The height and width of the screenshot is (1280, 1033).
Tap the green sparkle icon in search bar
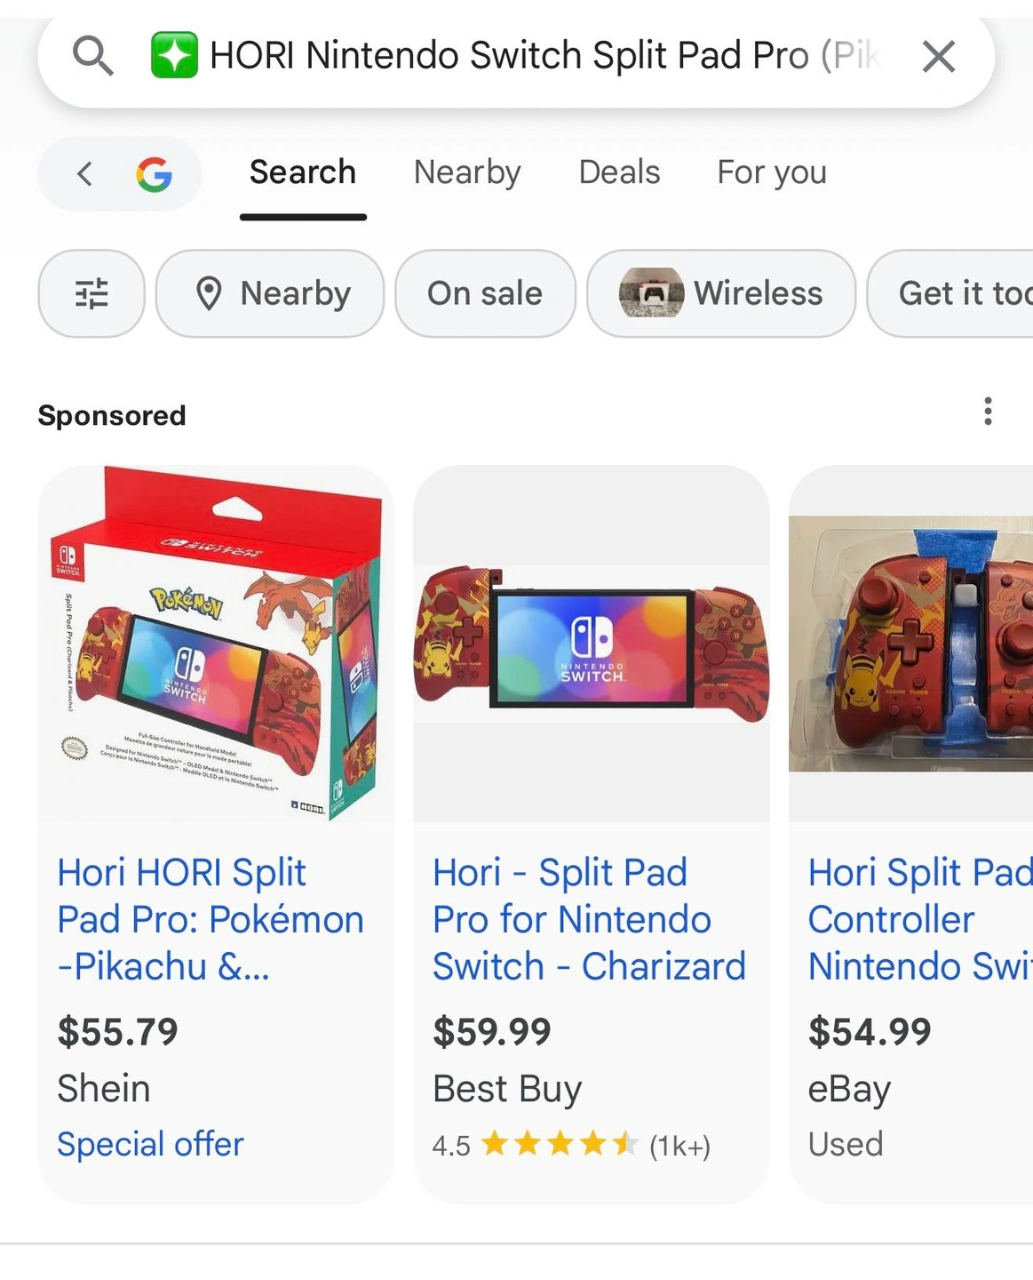(174, 55)
